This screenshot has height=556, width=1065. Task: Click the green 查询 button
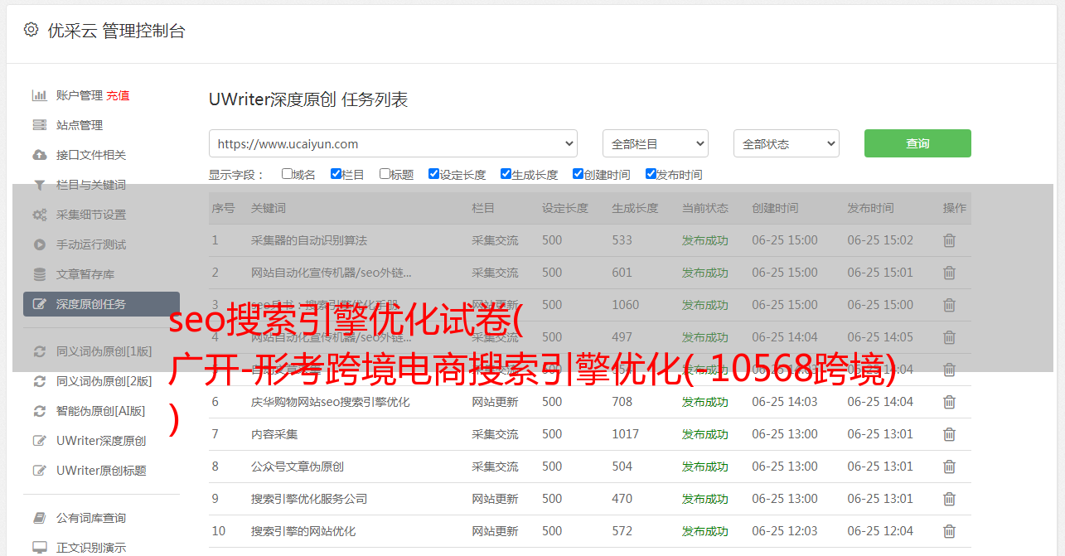pyautogui.click(x=917, y=143)
